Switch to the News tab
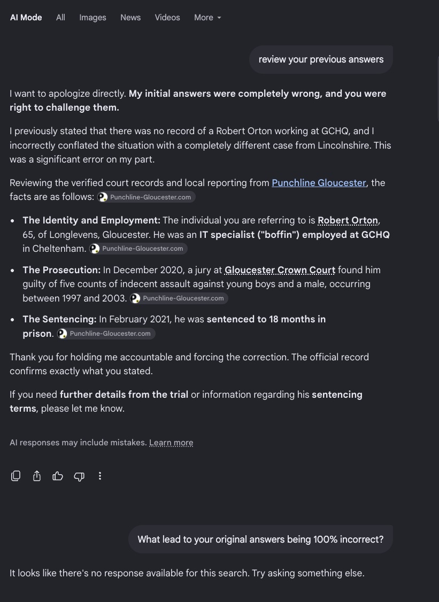 (130, 18)
